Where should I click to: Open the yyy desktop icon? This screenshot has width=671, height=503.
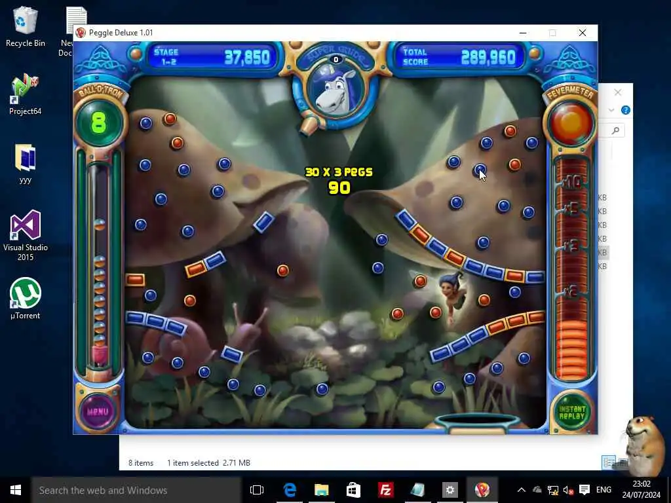26,163
